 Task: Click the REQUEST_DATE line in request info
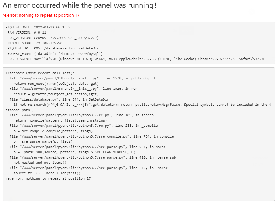click(x=39, y=27)
